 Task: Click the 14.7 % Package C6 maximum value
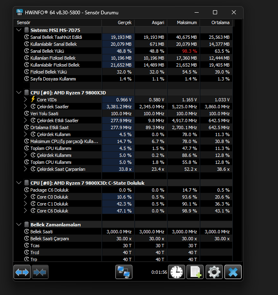tap(190, 190)
